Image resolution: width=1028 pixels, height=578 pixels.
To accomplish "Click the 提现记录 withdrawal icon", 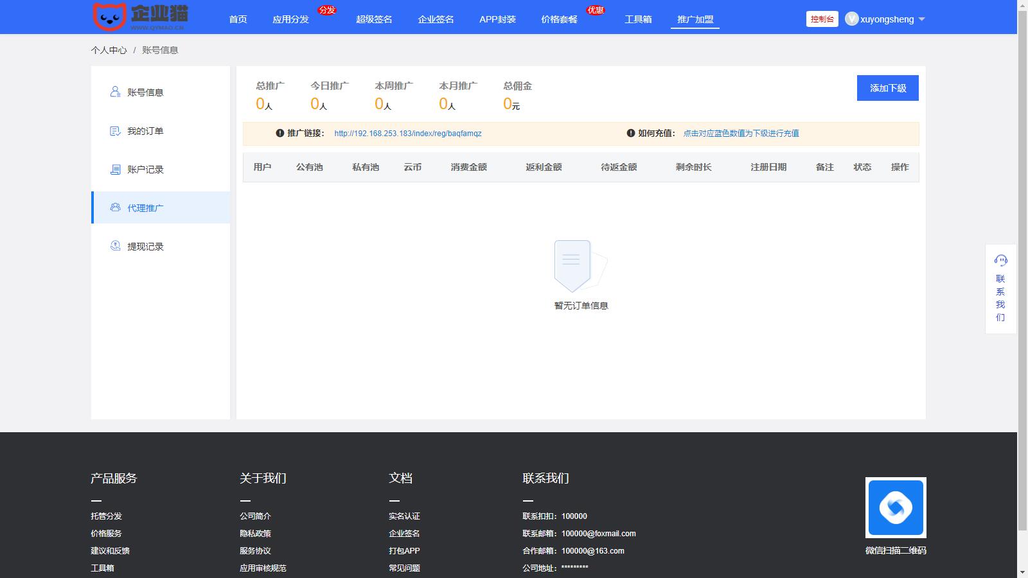I will [x=115, y=246].
